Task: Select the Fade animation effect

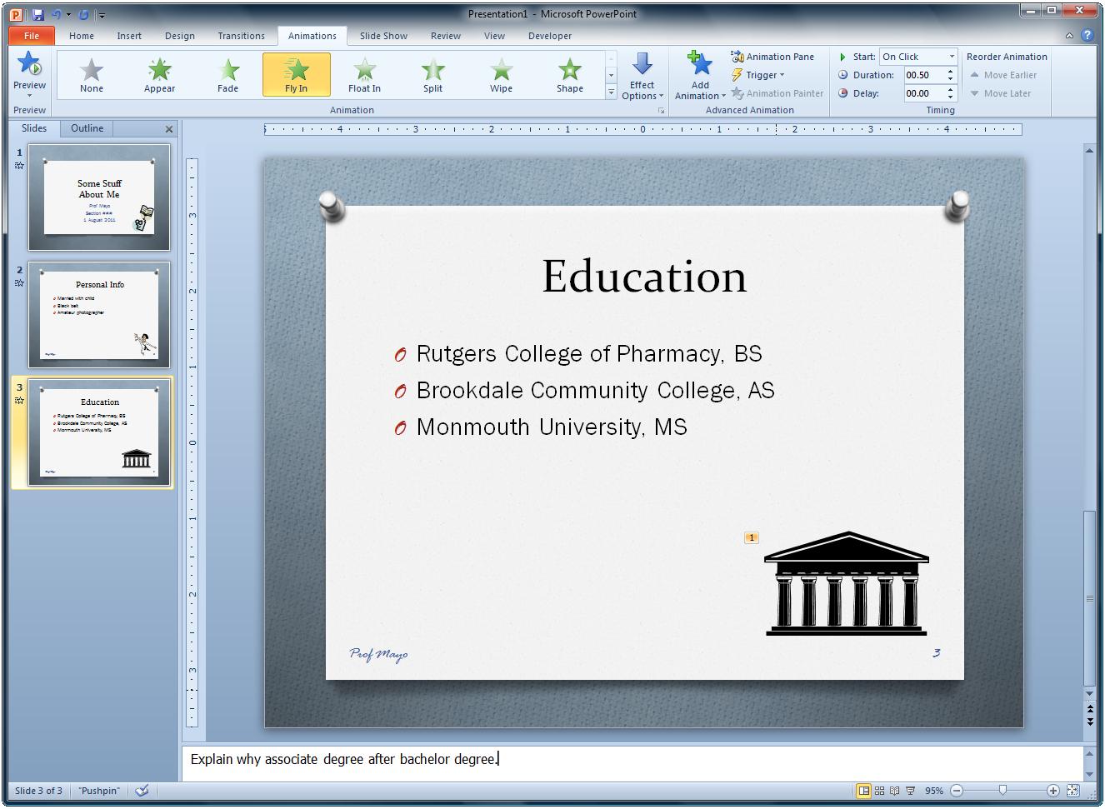Action: 227,74
